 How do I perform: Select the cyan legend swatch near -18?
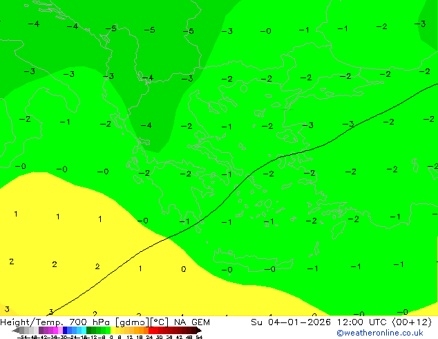point(84,330)
